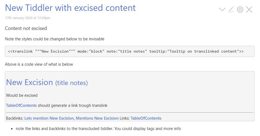Edit this tiddler with the pencil icon
The height and width of the screenshot is (136, 260).
[231, 10]
